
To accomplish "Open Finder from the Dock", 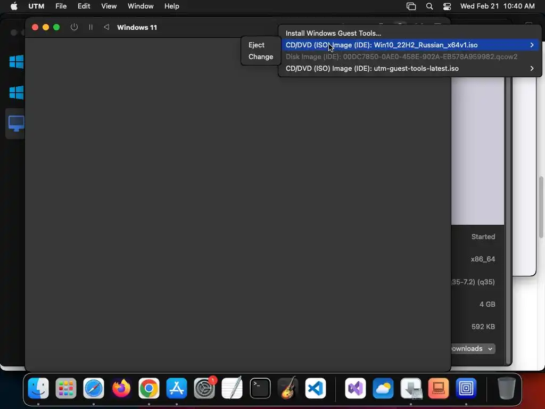I will pos(38,388).
